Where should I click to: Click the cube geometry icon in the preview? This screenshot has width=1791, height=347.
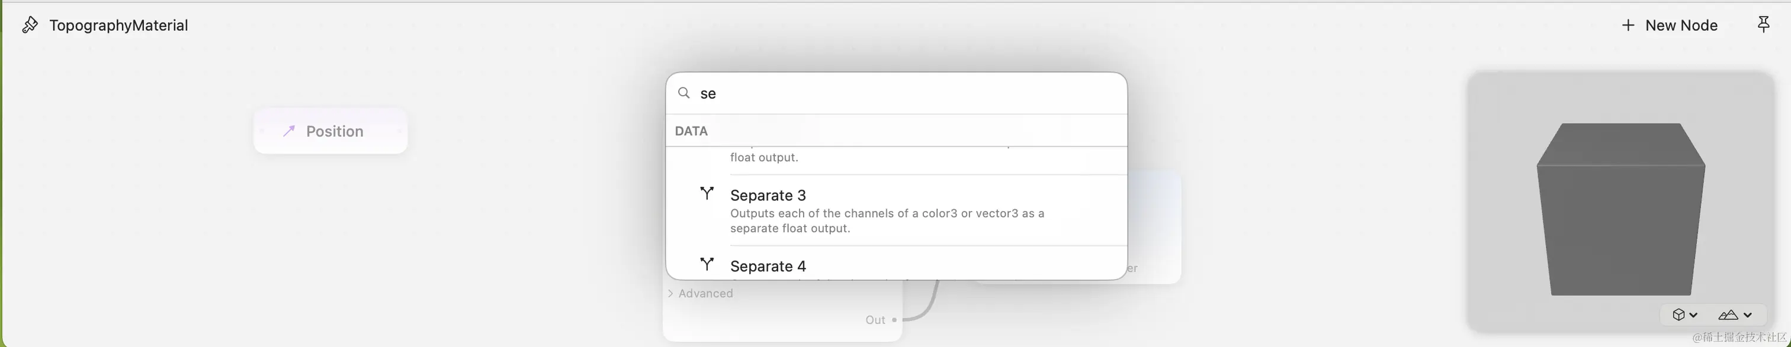[1678, 314]
